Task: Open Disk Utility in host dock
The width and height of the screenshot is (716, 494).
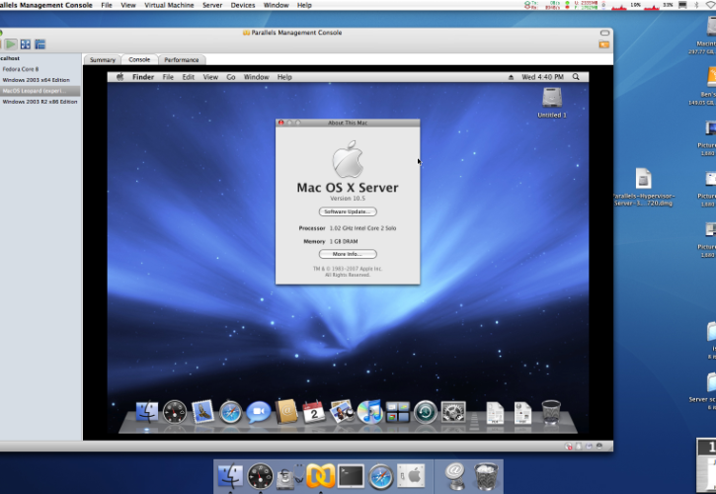Action: 290,476
